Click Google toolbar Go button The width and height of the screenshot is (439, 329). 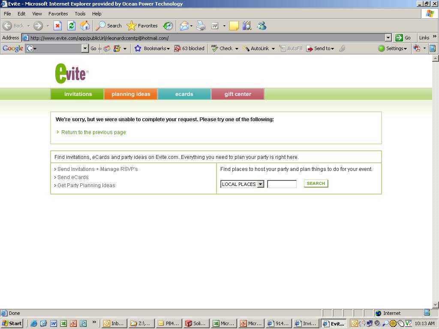[x=93, y=48]
